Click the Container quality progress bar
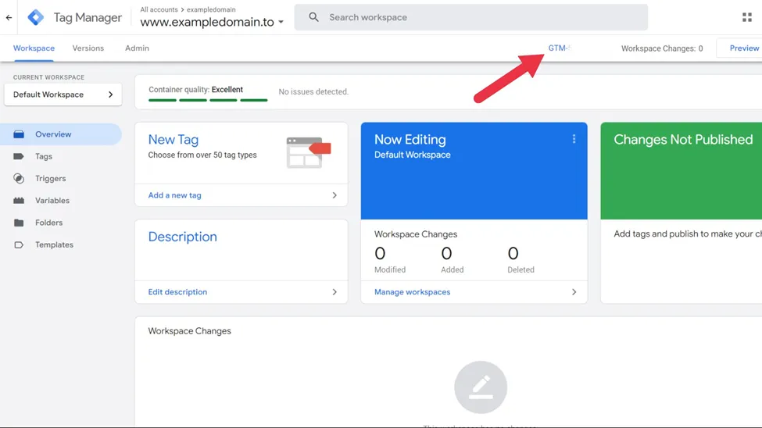Viewport: 762px width, 428px height. (x=208, y=100)
